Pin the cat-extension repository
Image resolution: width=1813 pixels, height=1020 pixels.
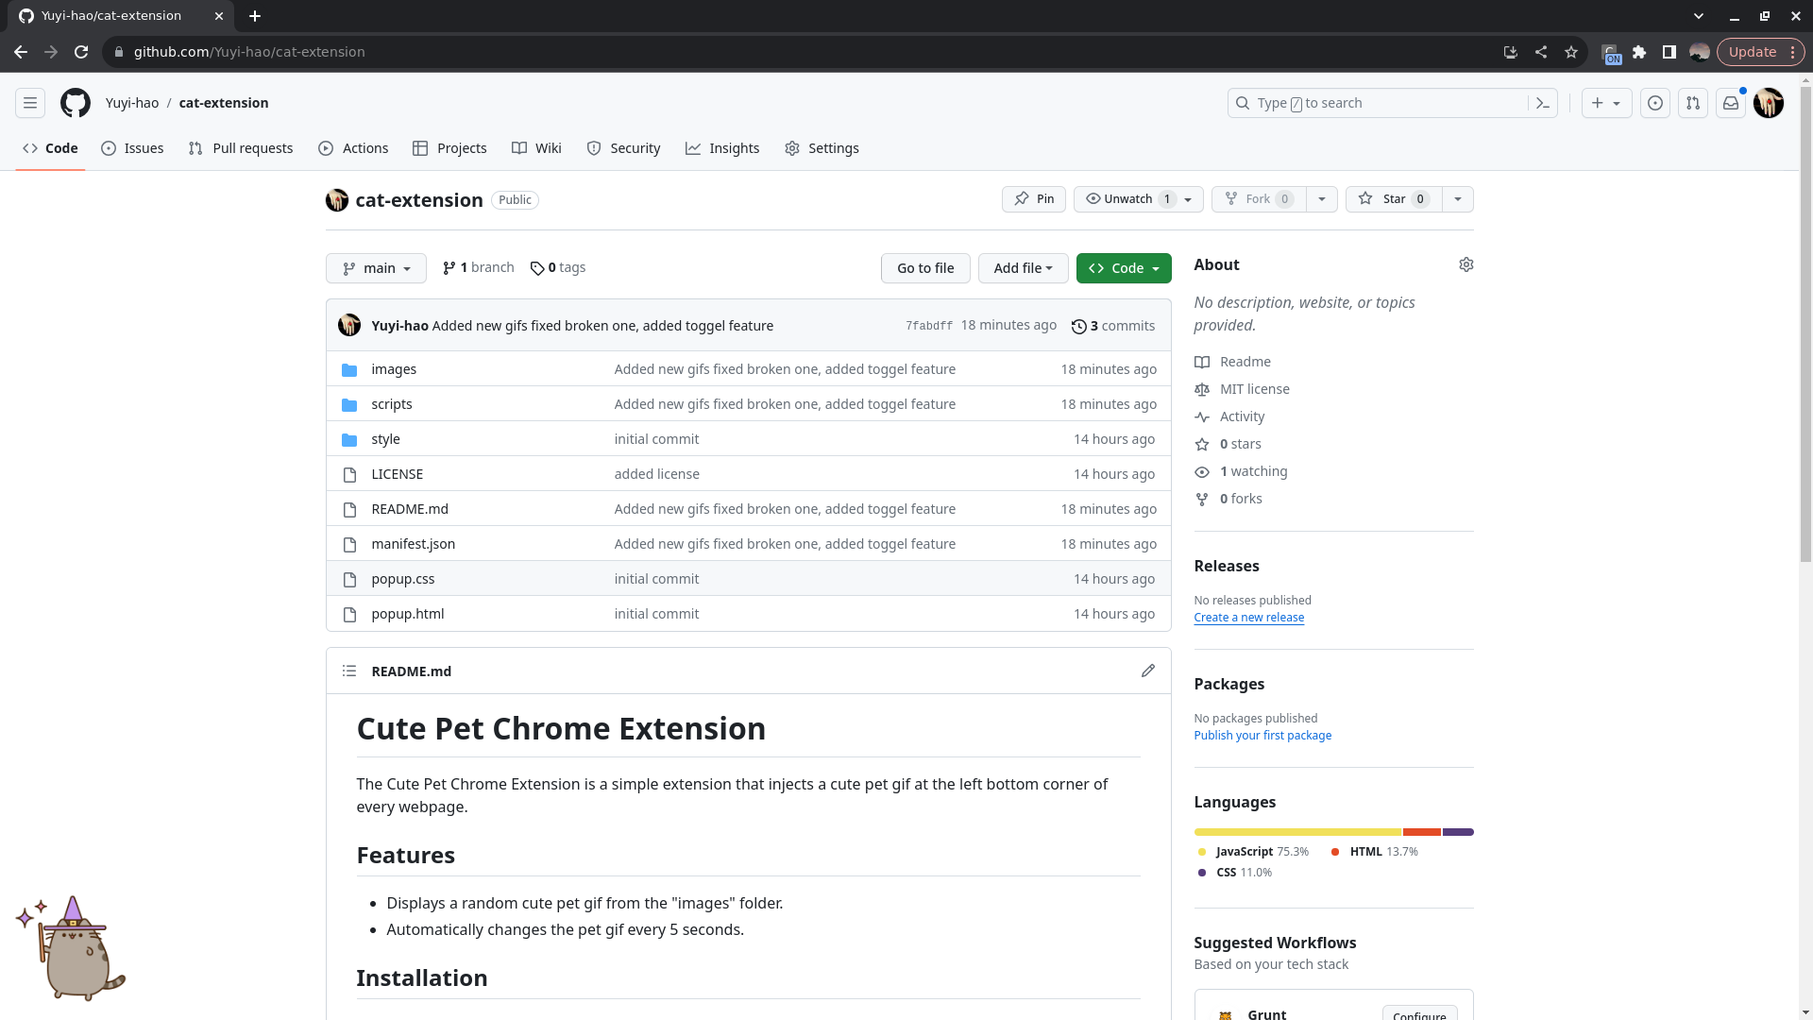1034,199
